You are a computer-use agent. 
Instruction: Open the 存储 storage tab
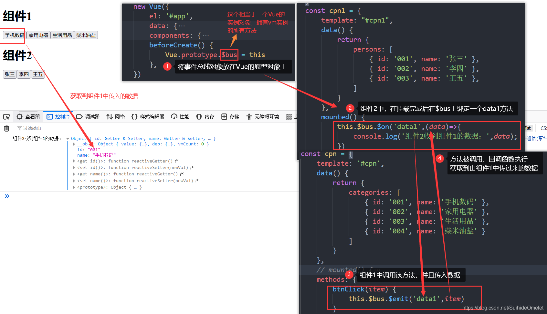230,117
